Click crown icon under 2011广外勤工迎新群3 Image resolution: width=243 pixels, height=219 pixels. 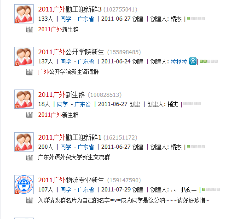[29, 29]
